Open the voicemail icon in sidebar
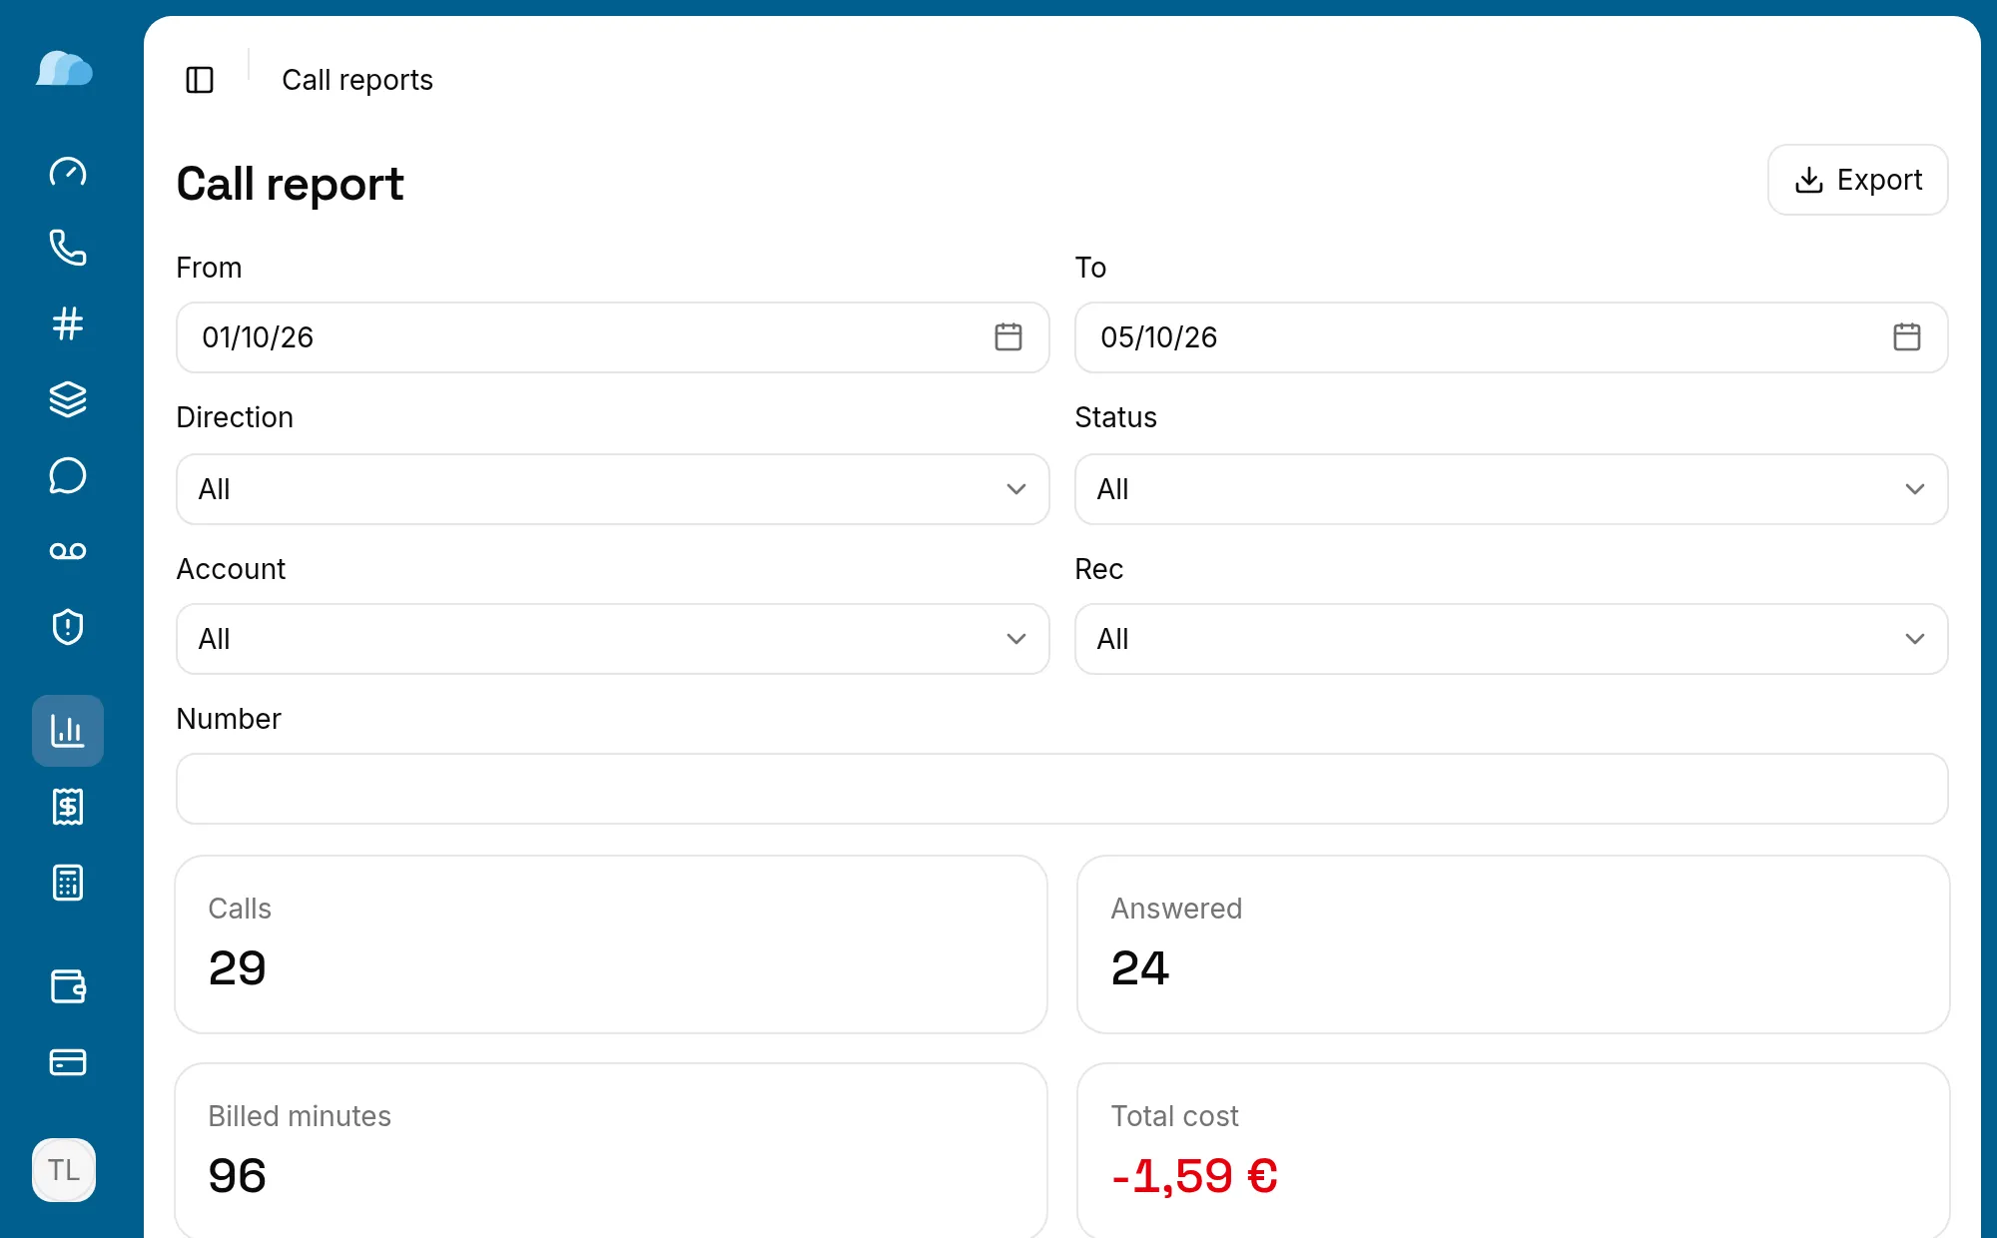Image resolution: width=1997 pixels, height=1238 pixels. tap(68, 551)
